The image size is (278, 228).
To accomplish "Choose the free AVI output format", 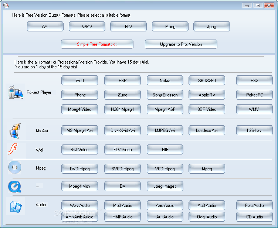I will 45,27.
